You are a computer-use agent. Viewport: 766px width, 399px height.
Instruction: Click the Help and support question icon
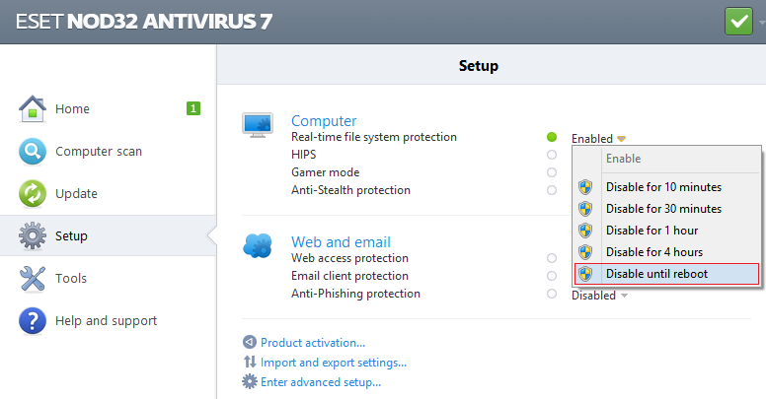pos(33,321)
